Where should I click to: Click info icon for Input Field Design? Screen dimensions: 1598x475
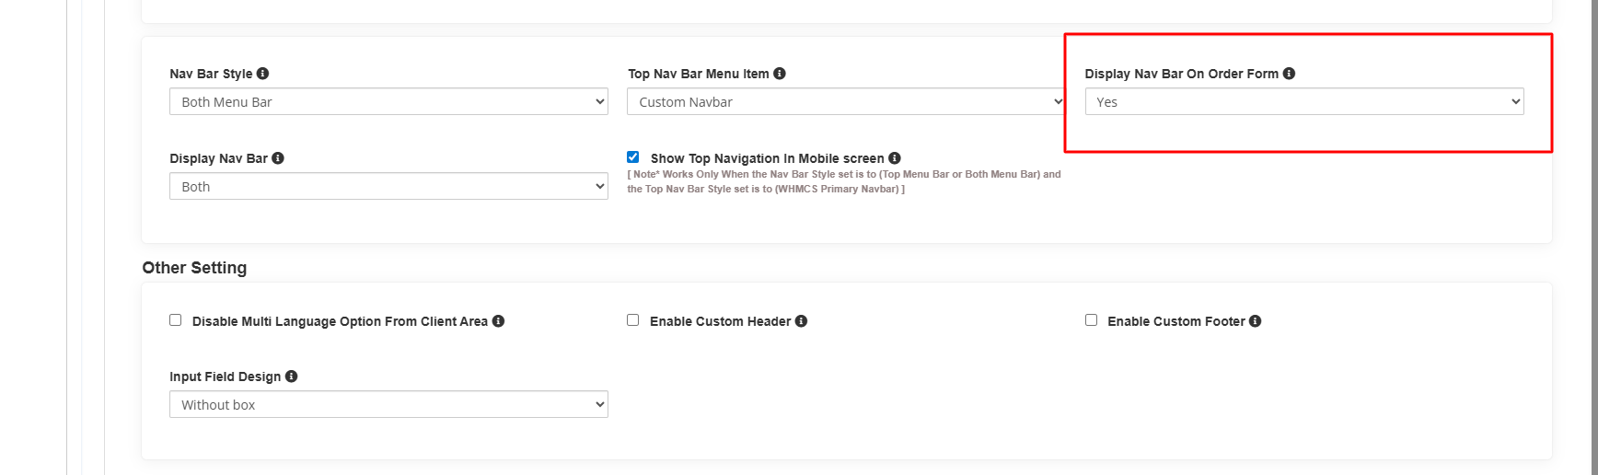pyautogui.click(x=291, y=377)
